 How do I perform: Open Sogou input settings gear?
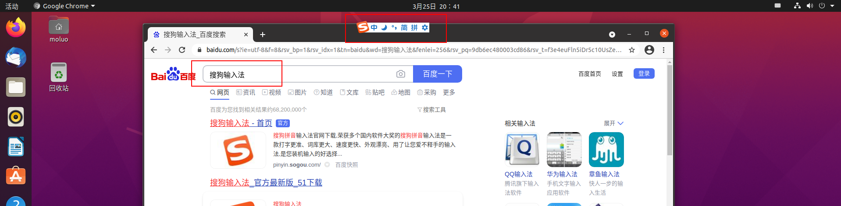pyautogui.click(x=424, y=28)
